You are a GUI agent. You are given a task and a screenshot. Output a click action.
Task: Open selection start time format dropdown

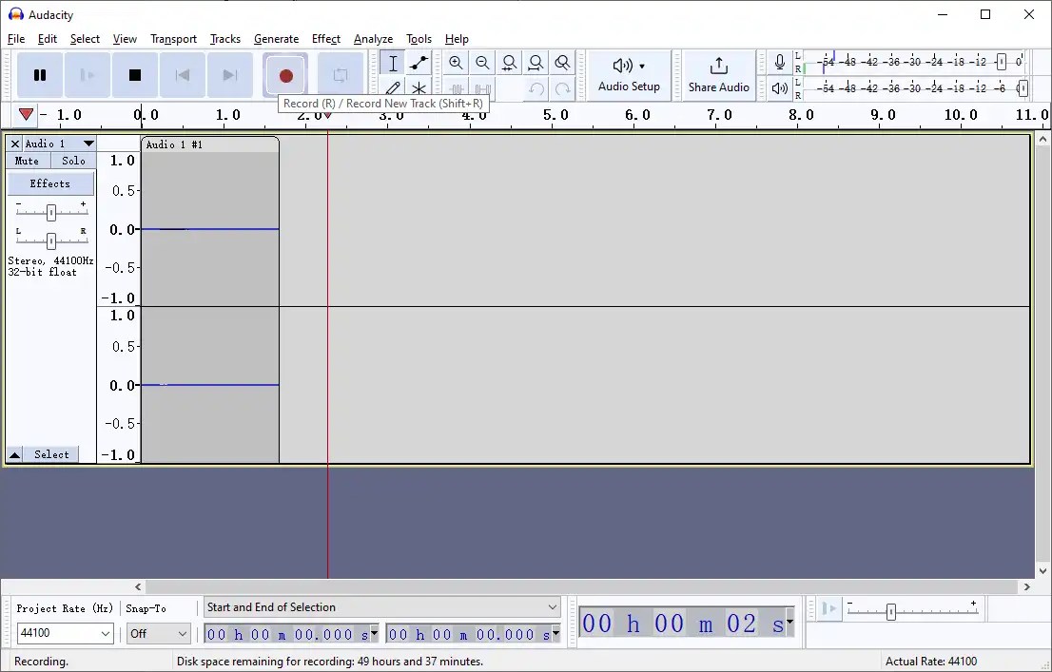(374, 634)
